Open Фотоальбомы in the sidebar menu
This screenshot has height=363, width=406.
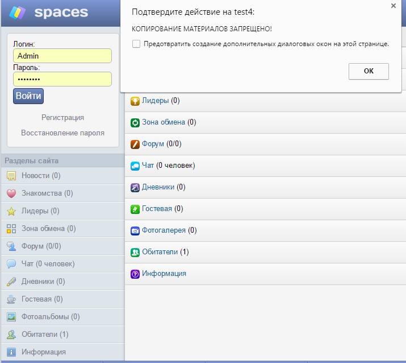pos(51,317)
